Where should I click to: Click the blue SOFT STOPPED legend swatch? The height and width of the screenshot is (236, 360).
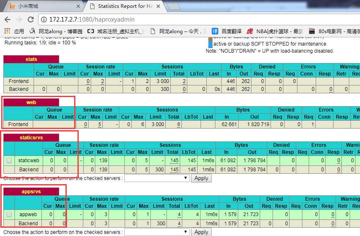(x=210, y=44)
